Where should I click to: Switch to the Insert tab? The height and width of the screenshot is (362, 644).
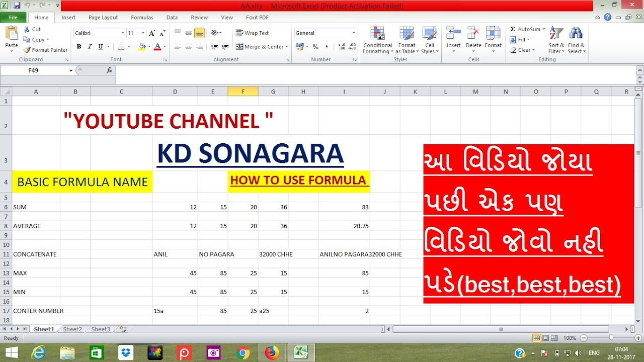click(x=68, y=18)
